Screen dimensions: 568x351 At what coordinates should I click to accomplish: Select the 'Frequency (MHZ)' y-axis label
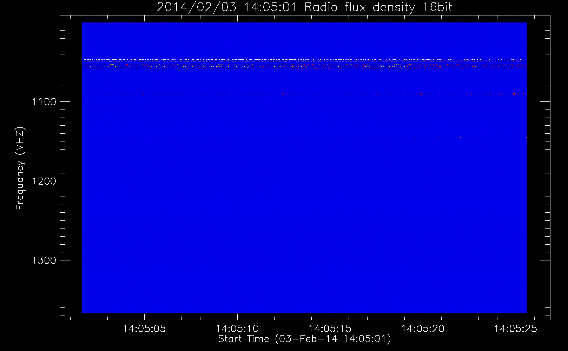pos(20,168)
